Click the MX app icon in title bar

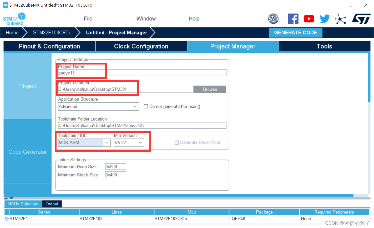[x=5, y=5]
